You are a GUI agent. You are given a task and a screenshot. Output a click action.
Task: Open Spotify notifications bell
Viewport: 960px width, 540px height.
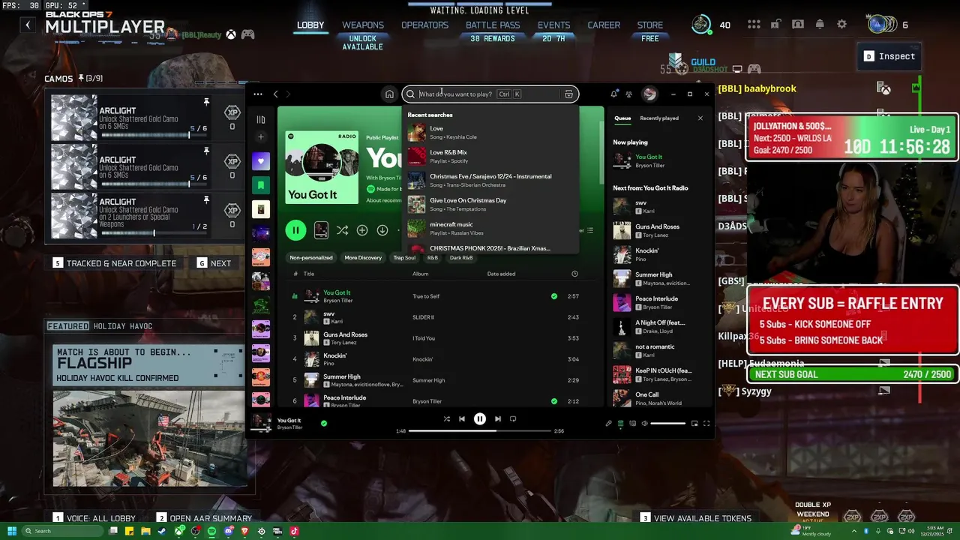point(613,94)
